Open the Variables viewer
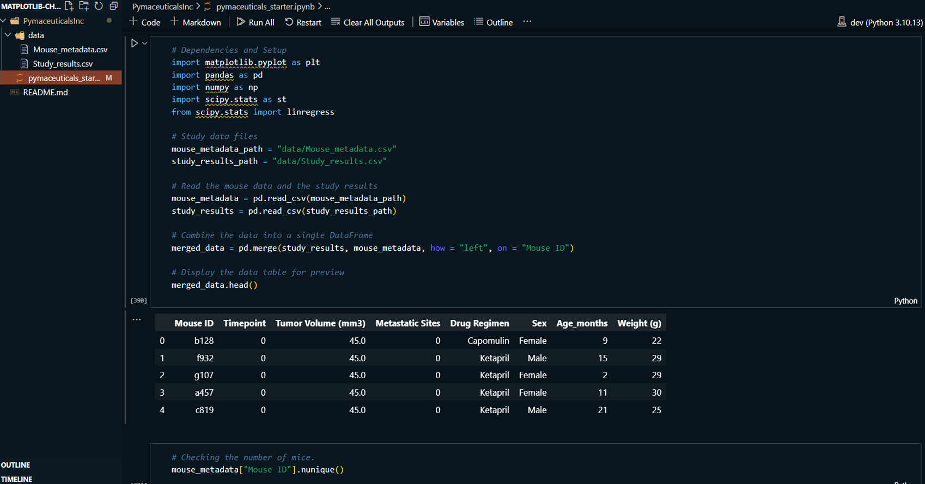The width and height of the screenshot is (925, 484). (441, 22)
